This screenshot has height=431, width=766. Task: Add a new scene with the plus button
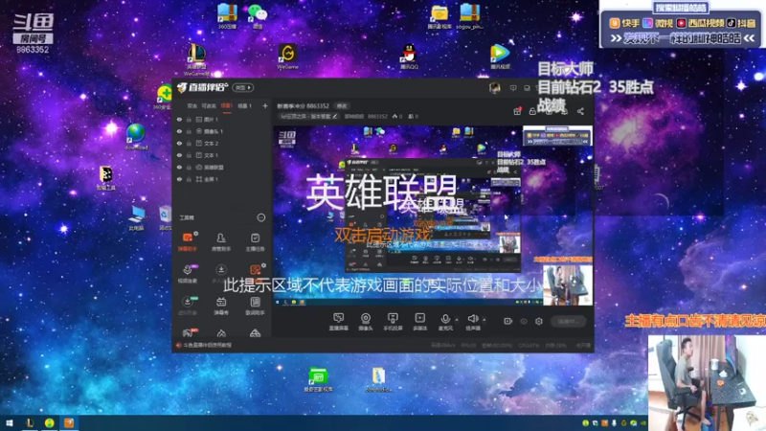(265, 105)
